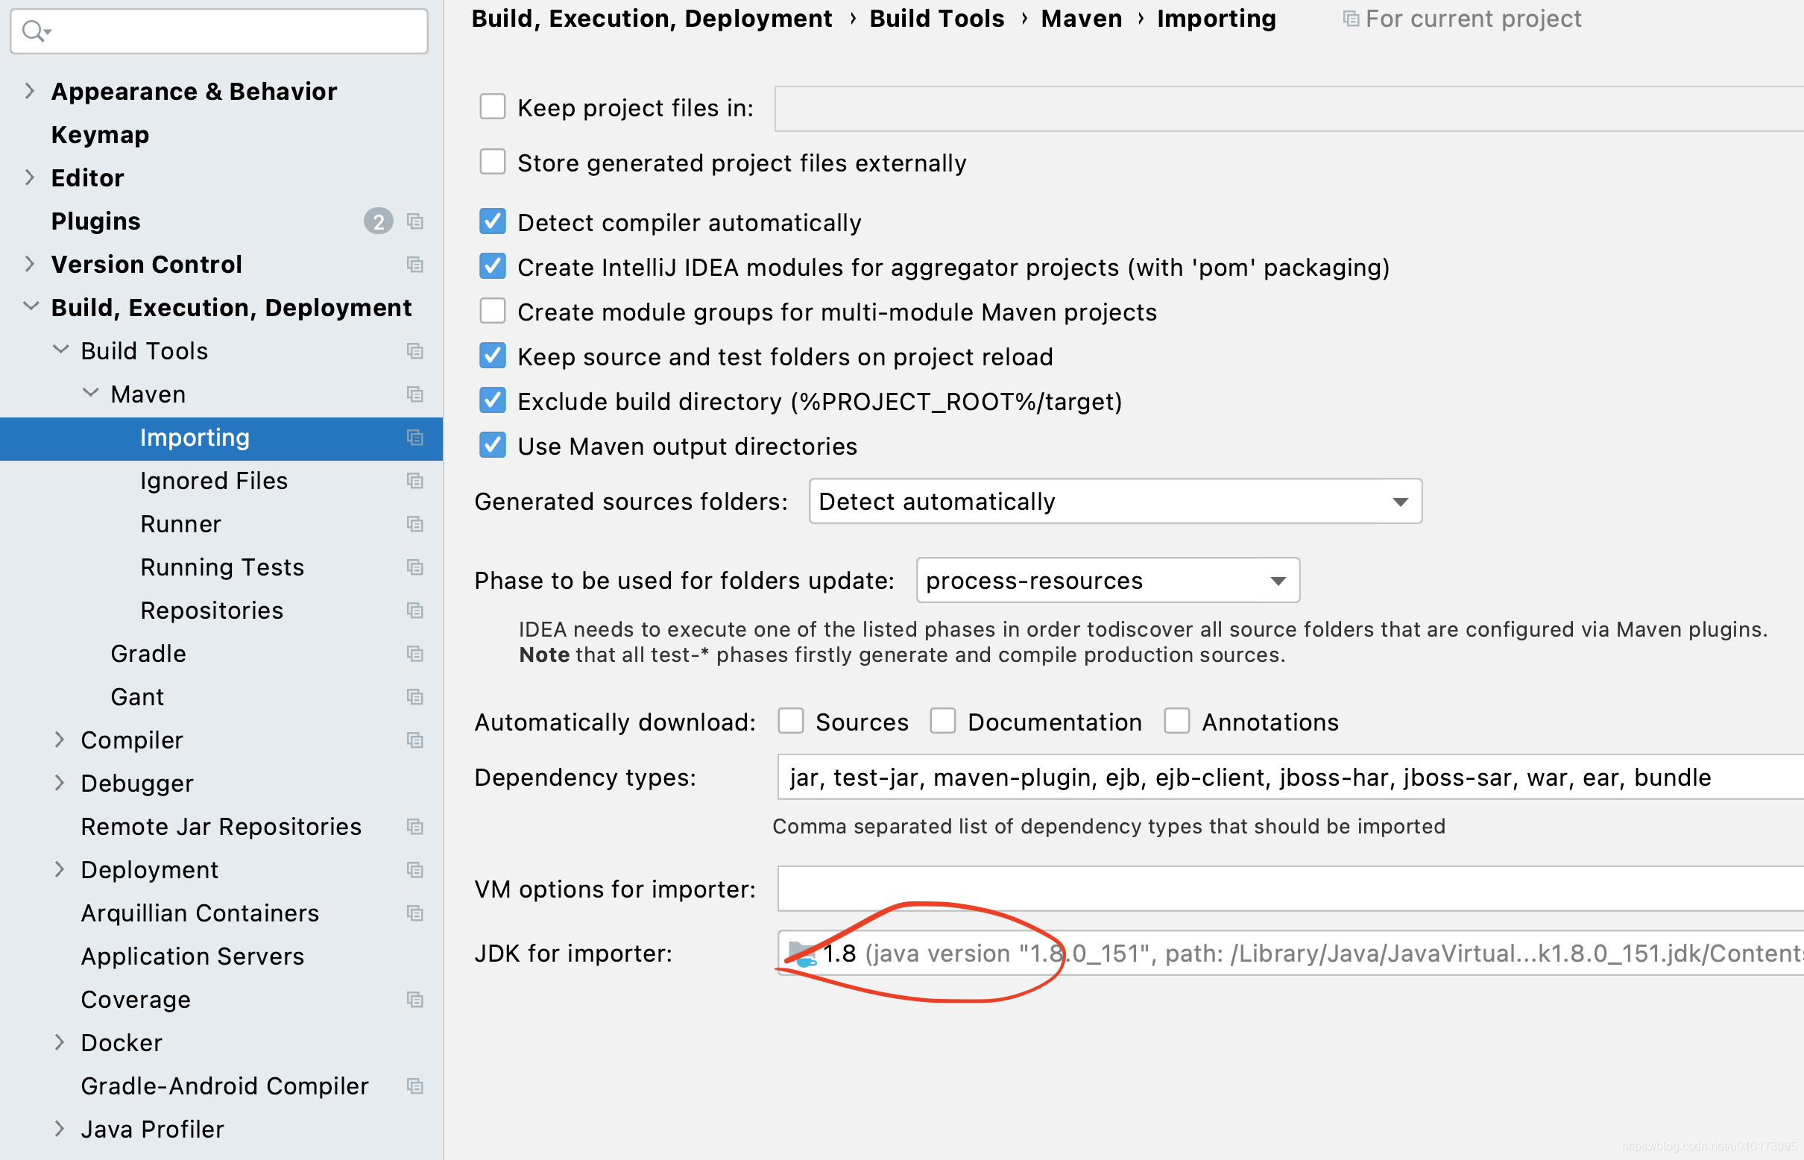
Task: Click the project-level icon beside Build Tools
Action: [415, 351]
